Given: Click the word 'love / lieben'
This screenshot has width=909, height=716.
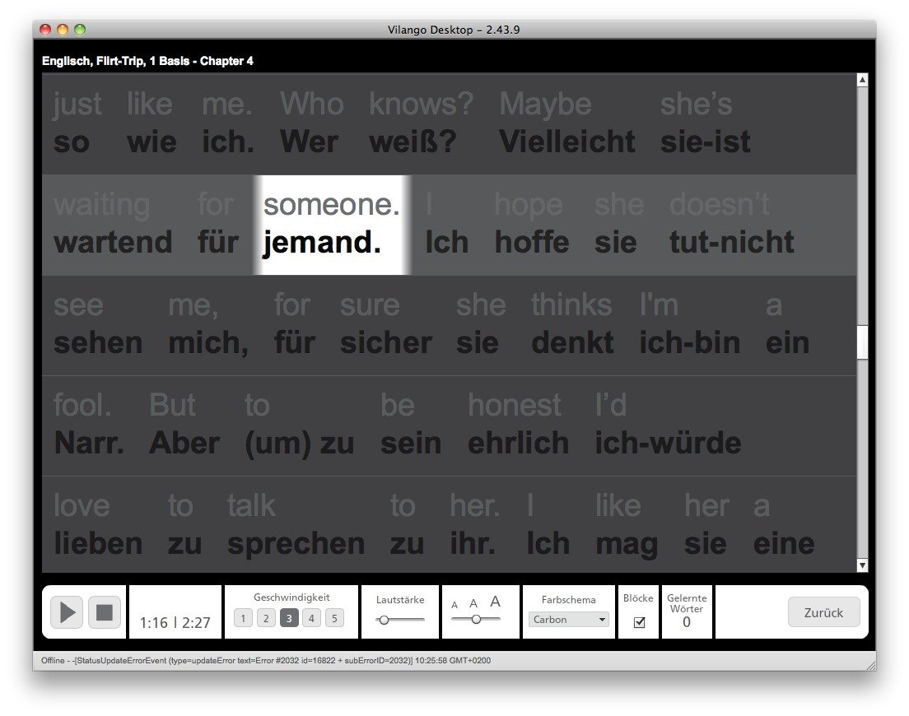Looking at the screenshot, I should tap(98, 525).
